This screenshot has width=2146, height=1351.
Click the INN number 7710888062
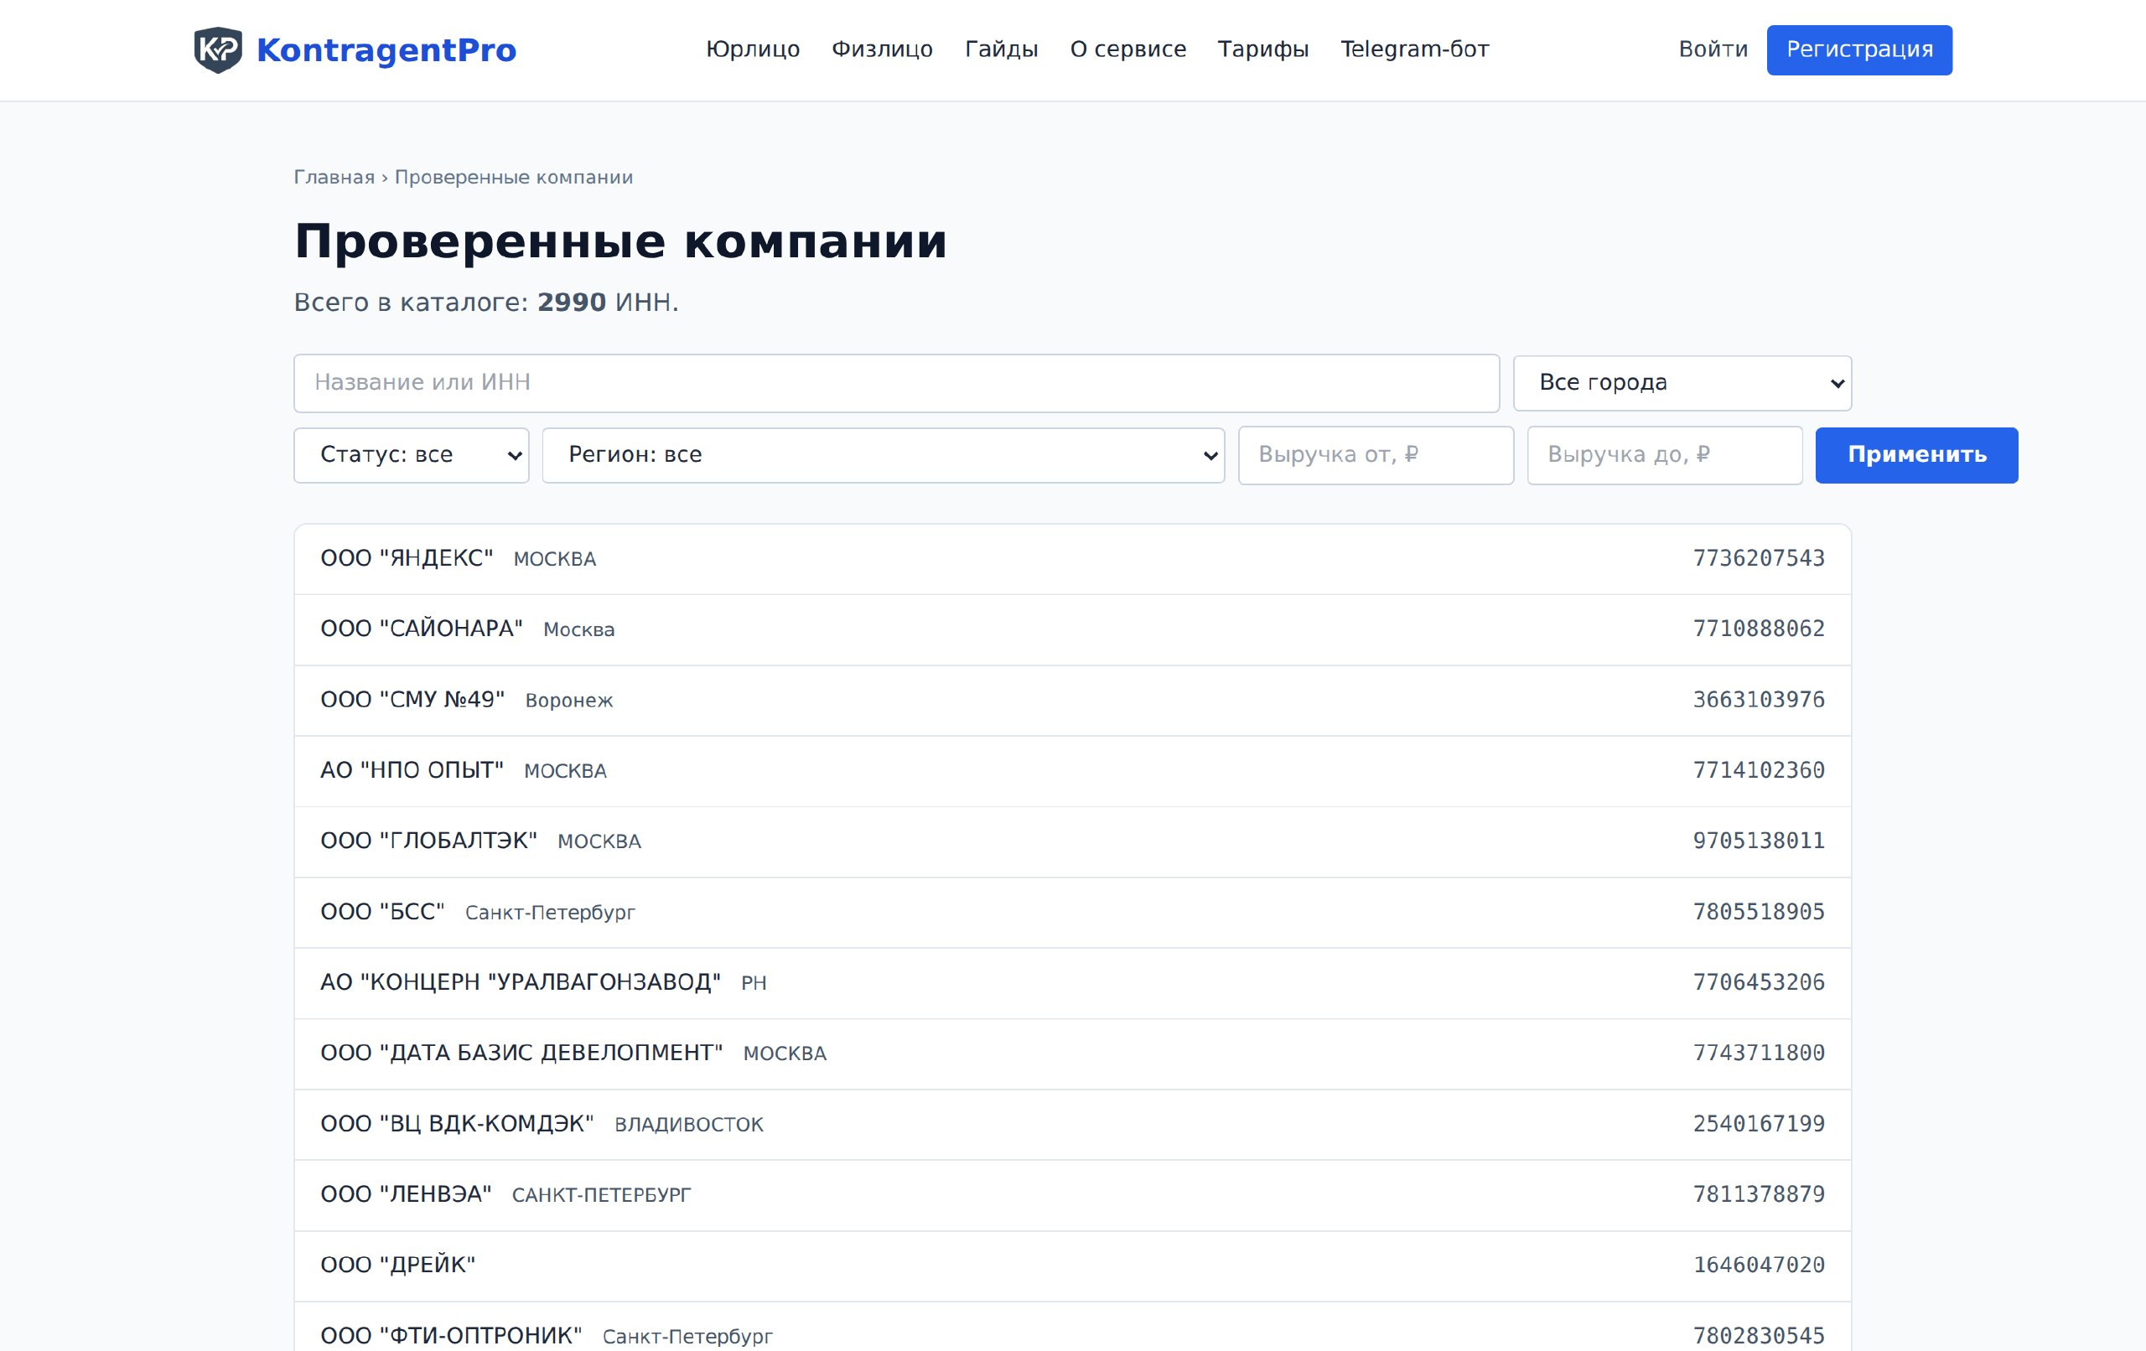[x=1759, y=629]
